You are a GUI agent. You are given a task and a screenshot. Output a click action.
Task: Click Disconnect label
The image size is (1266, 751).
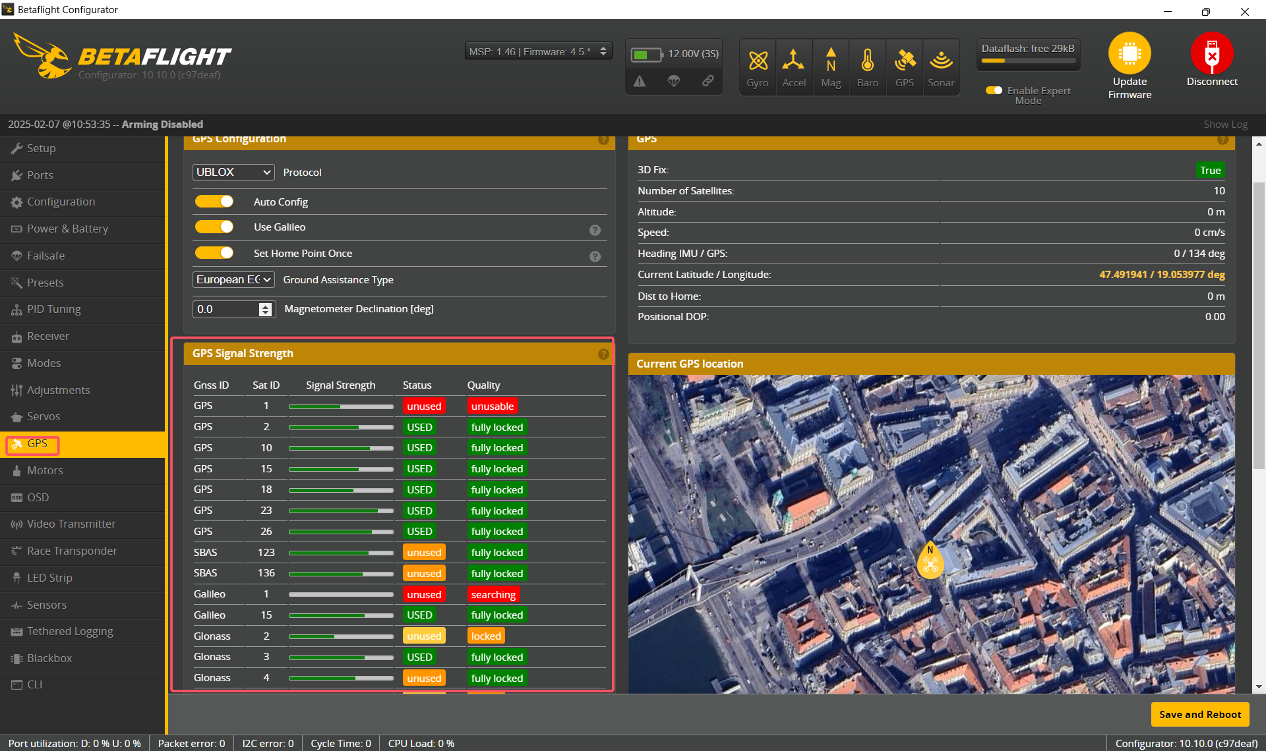(1212, 82)
